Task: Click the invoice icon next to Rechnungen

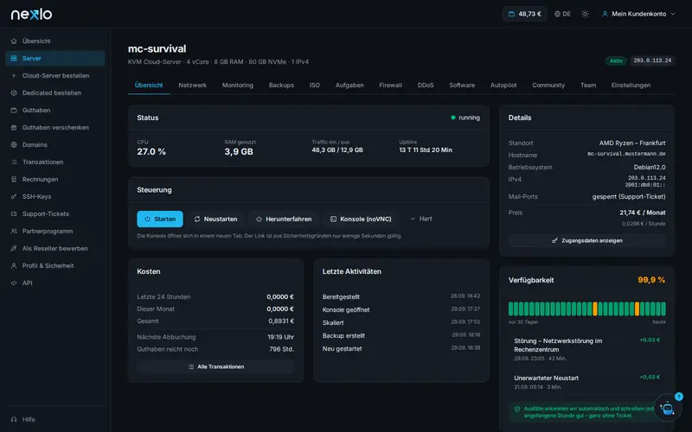Action: pos(14,180)
